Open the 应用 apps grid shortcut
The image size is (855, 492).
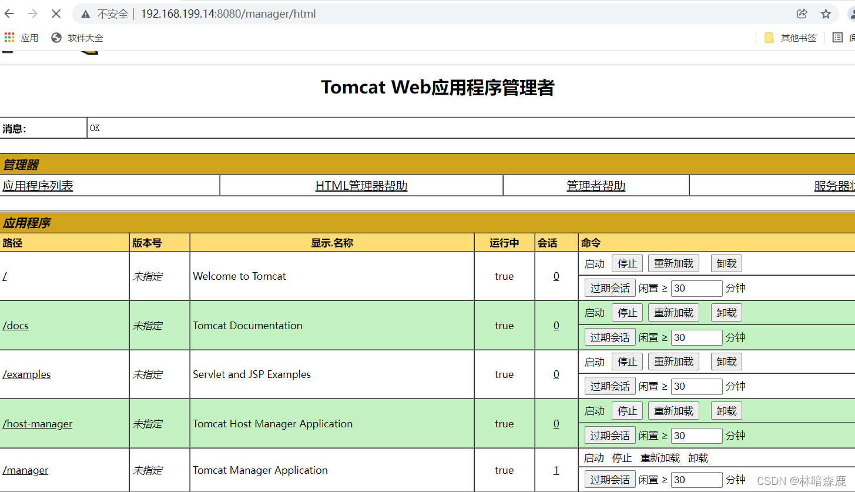click(x=21, y=38)
